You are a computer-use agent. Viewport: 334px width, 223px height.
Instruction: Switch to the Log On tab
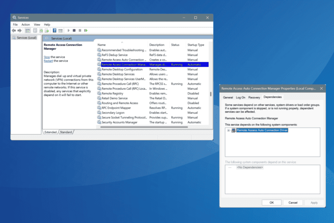(x=240, y=97)
